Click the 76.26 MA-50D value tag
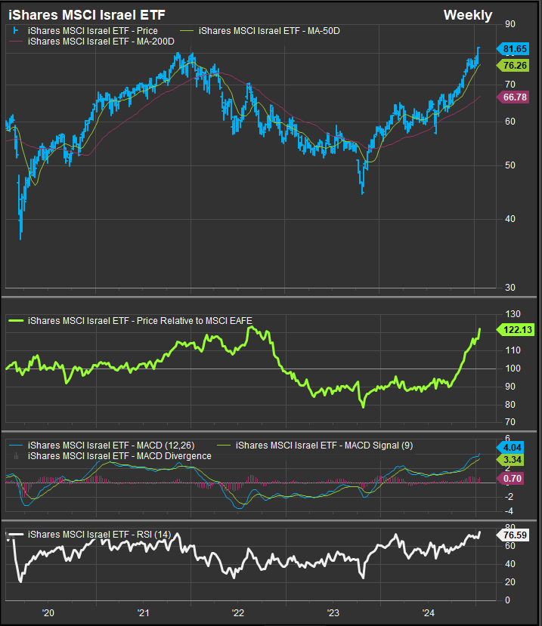This screenshot has height=626, width=542. click(x=513, y=66)
